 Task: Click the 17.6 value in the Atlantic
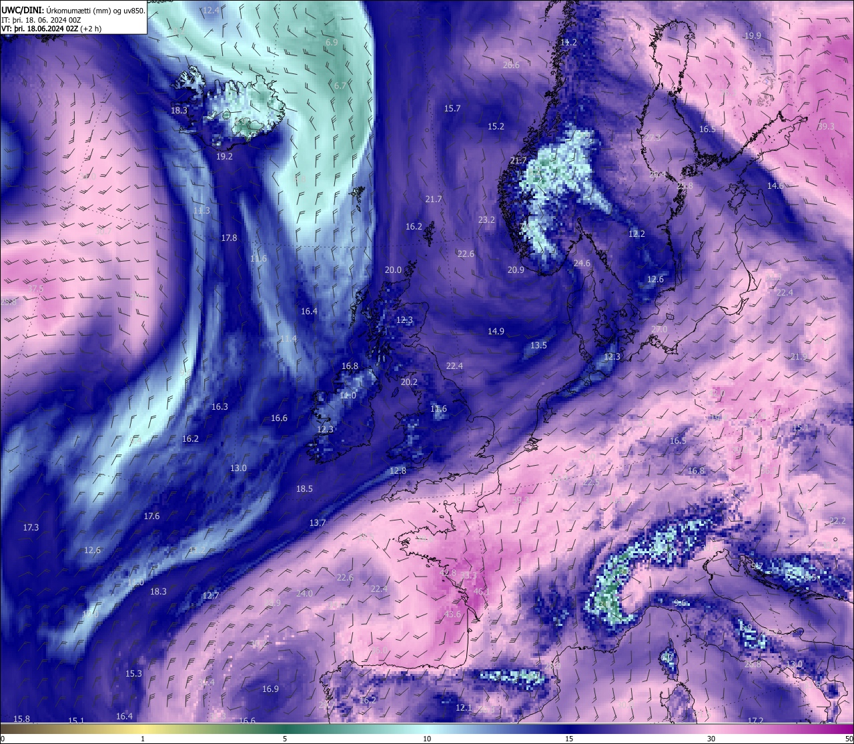[151, 516]
